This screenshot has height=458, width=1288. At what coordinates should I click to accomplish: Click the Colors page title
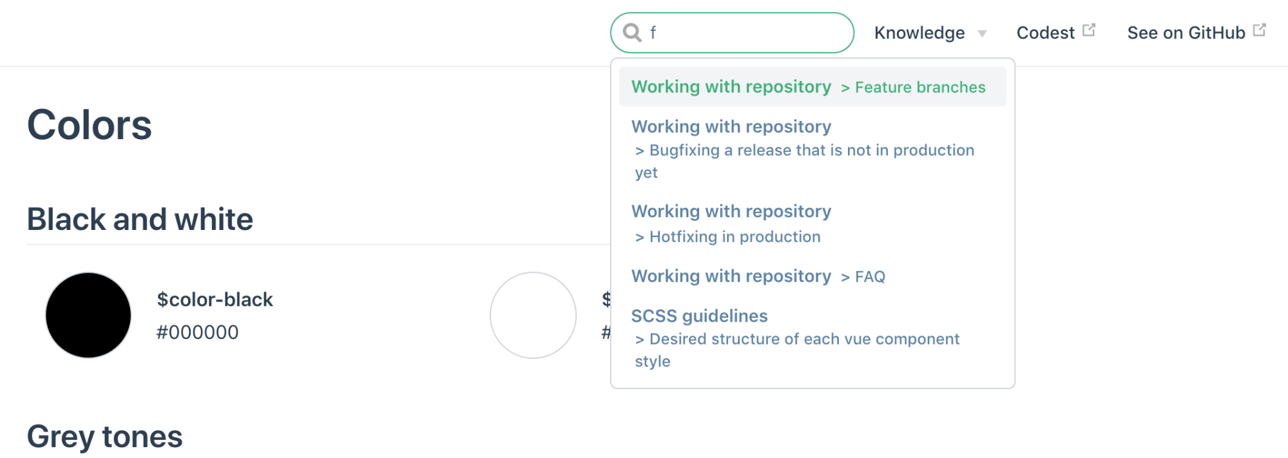coord(90,125)
